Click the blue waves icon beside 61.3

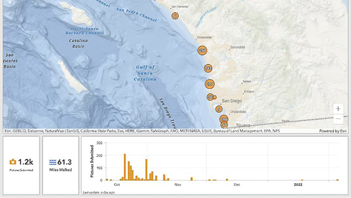point(53,162)
